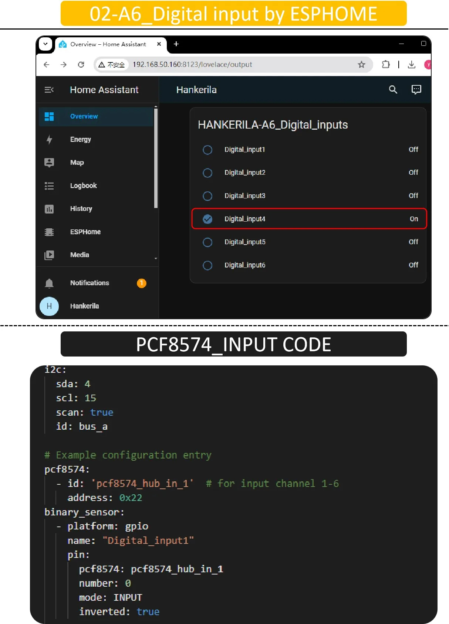Open a new browser tab

click(x=176, y=44)
